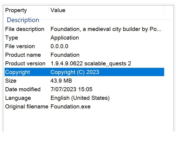Click the Application type value
Viewport: 176px width, 145px height.
point(65,38)
